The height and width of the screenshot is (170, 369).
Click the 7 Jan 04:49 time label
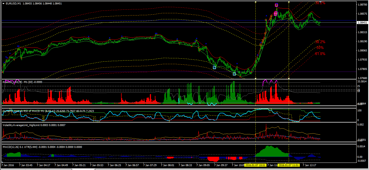pos(61,165)
